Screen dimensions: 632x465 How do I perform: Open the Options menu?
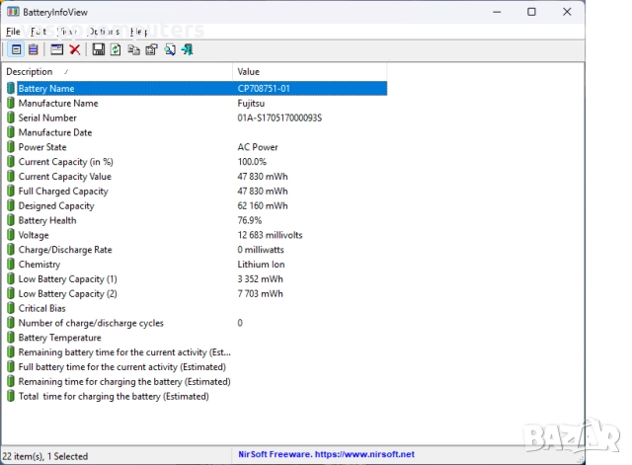point(104,32)
